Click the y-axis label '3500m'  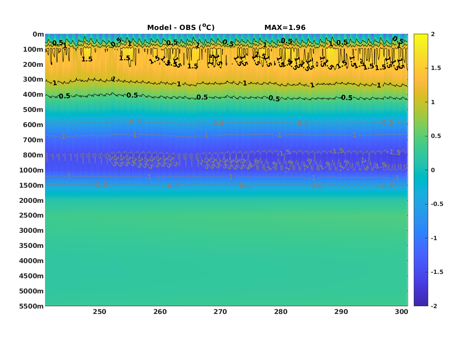[x=31, y=246]
